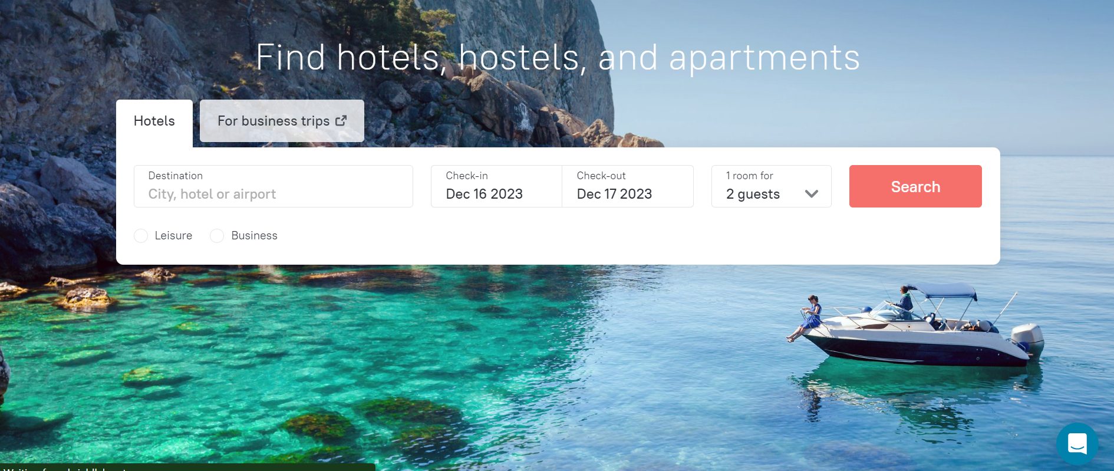Image resolution: width=1114 pixels, height=471 pixels.
Task: Open the chat support bubble icon
Action: point(1077,443)
